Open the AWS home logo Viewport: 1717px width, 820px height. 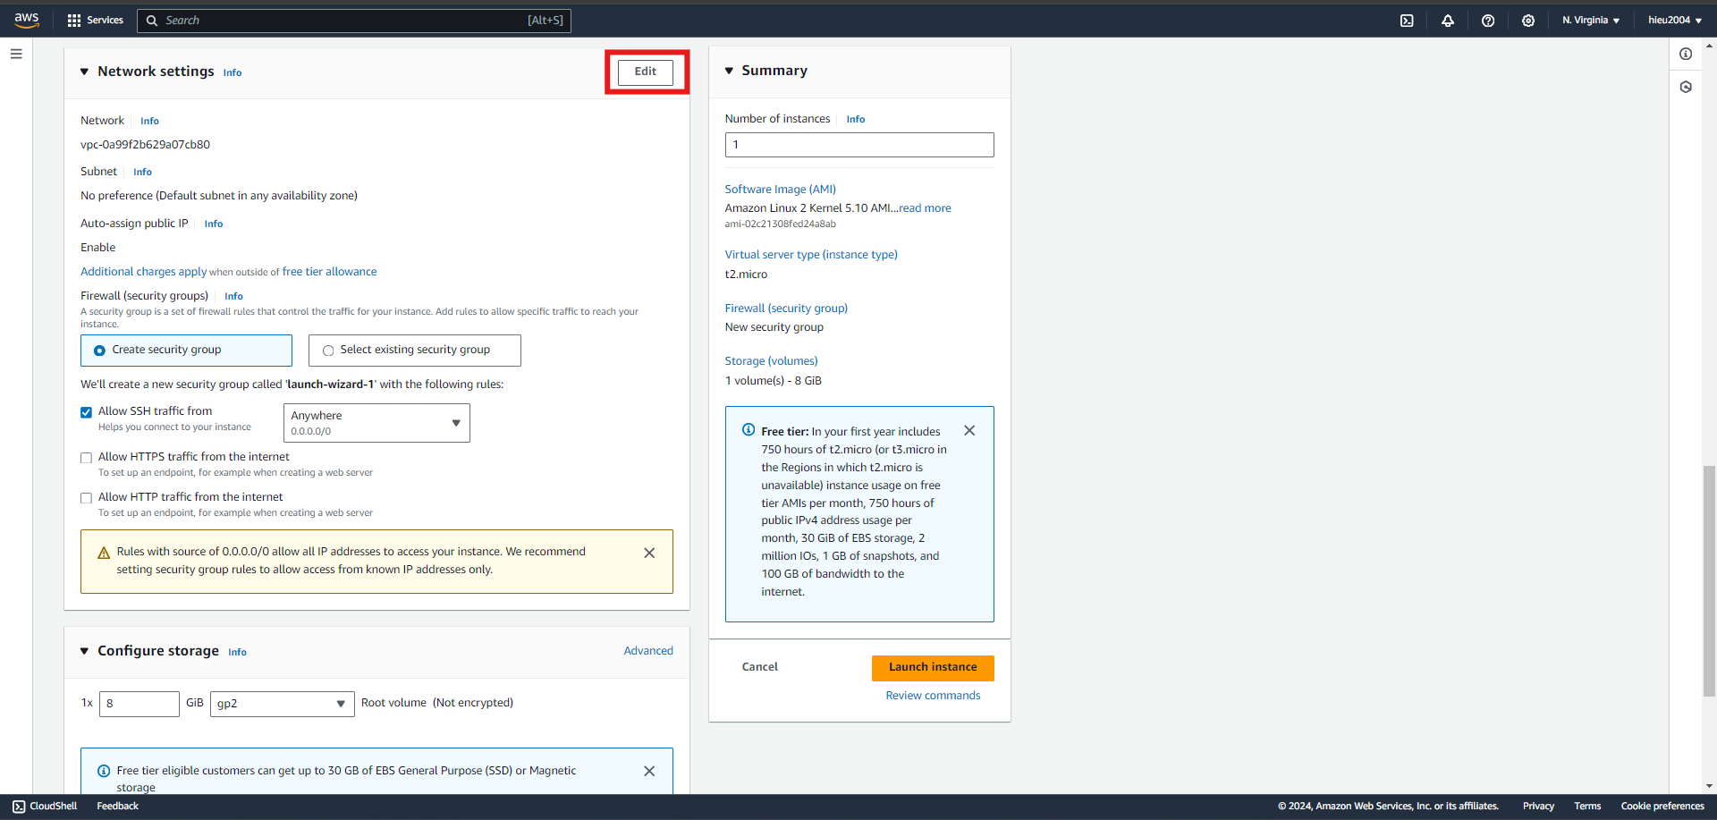click(x=27, y=20)
